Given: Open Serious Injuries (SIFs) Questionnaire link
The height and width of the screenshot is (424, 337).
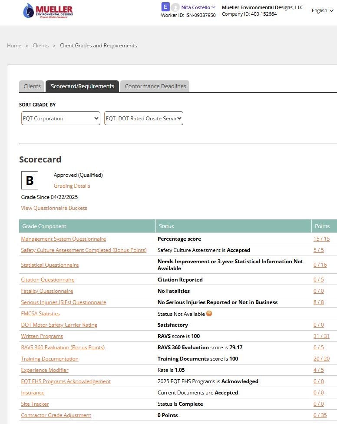Looking at the screenshot, I should [63, 302].
